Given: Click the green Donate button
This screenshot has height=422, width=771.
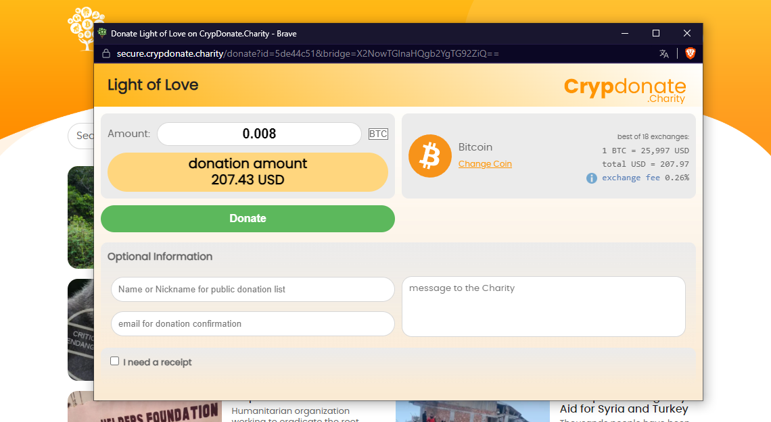Looking at the screenshot, I should [x=248, y=218].
